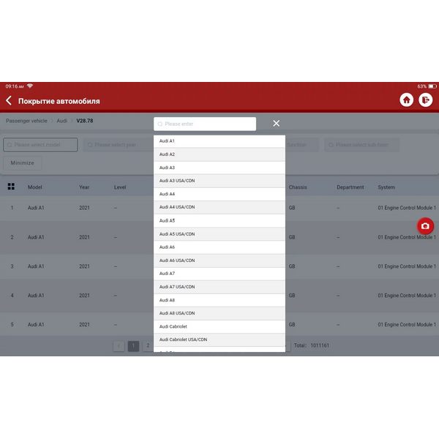Click the Year column header
This screenshot has width=439, height=439.
84,187
